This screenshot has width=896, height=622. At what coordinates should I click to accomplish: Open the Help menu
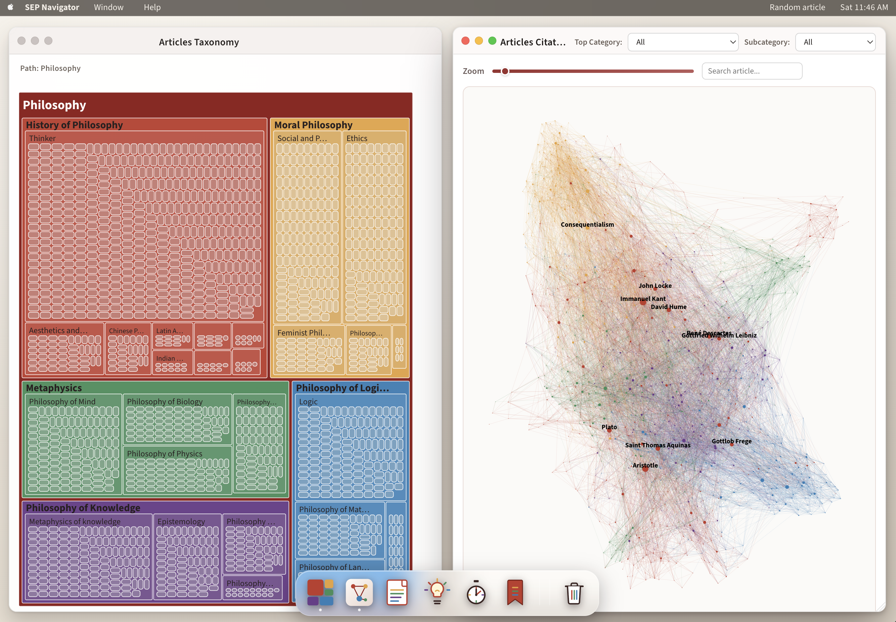pyautogui.click(x=152, y=7)
